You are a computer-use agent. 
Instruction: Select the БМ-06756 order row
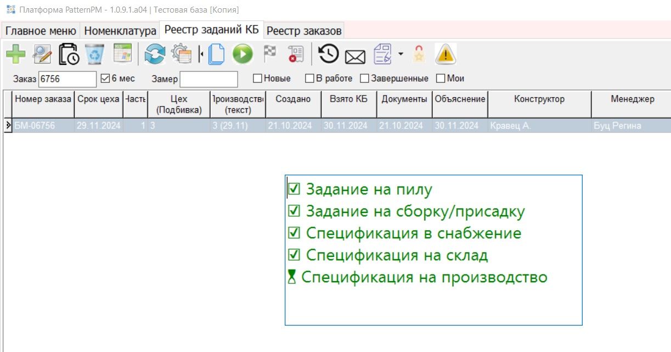pos(43,126)
